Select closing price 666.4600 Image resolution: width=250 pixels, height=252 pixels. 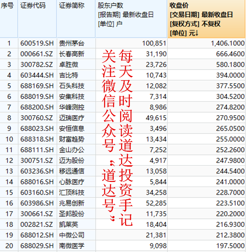coord(230,54)
